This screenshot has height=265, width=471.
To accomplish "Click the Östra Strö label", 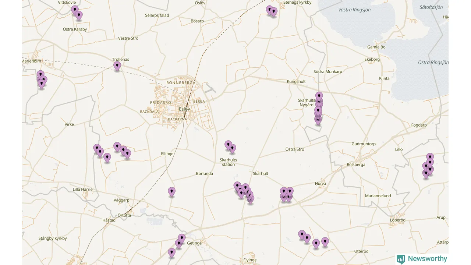I will [x=295, y=149].
